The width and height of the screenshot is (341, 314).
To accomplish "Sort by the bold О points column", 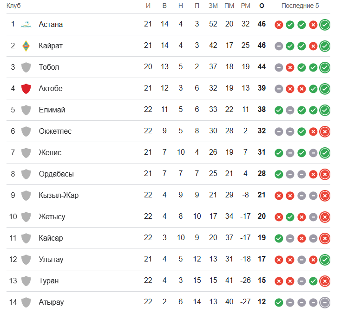I will pos(262,6).
